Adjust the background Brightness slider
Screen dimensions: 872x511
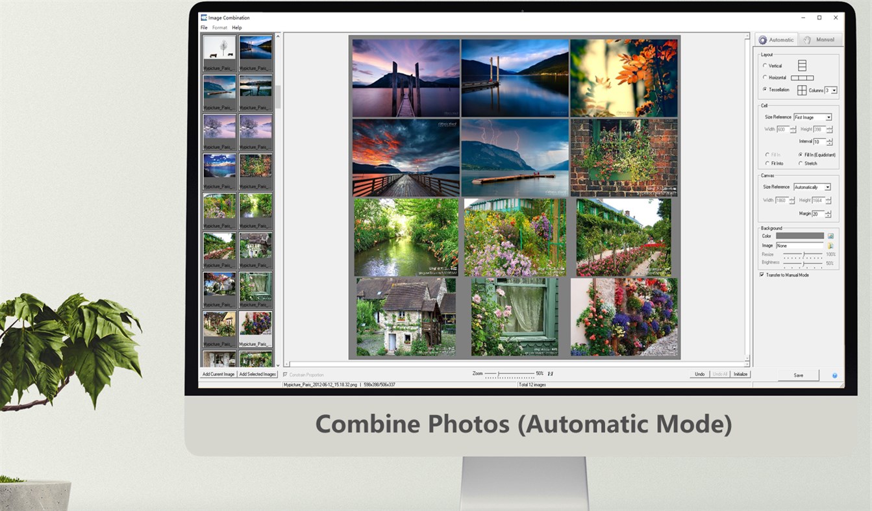(x=803, y=264)
